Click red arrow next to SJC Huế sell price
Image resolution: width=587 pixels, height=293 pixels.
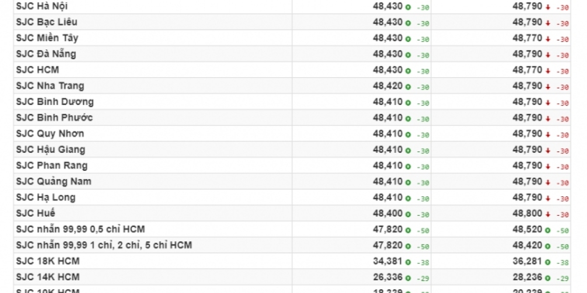548,214
